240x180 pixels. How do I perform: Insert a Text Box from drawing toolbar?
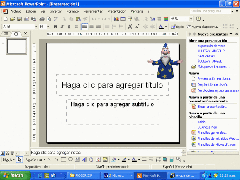(x=77, y=160)
